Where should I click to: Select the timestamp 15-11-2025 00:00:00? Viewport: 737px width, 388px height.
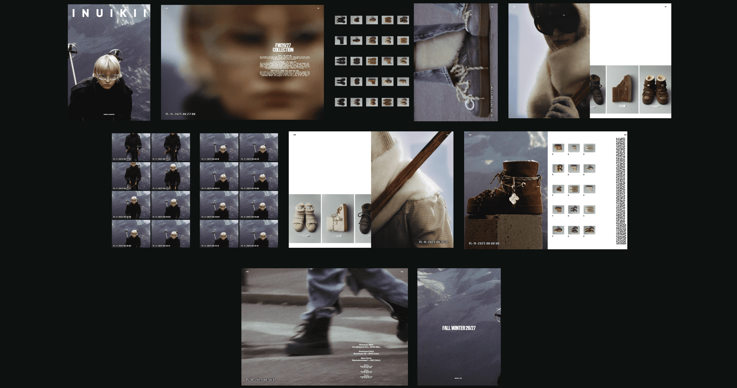[x=484, y=243]
